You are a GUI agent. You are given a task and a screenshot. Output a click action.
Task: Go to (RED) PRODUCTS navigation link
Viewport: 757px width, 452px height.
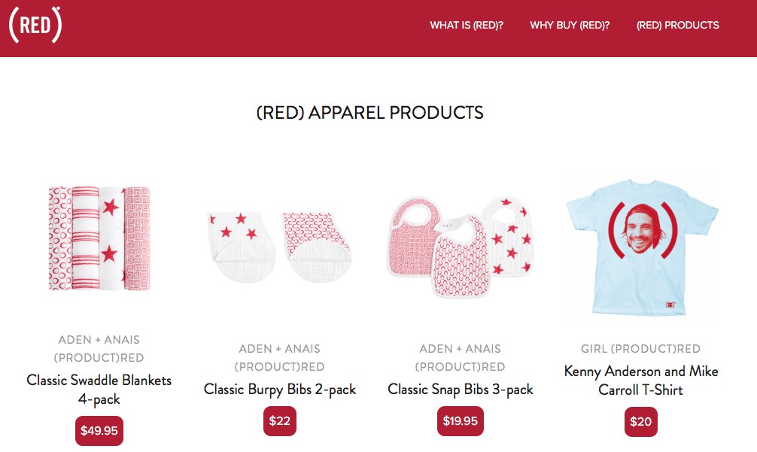click(677, 25)
